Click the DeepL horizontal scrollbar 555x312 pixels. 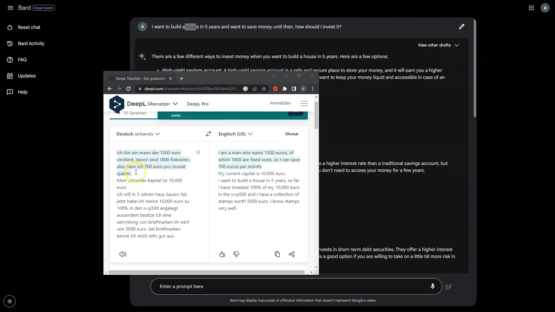[x=206, y=272]
